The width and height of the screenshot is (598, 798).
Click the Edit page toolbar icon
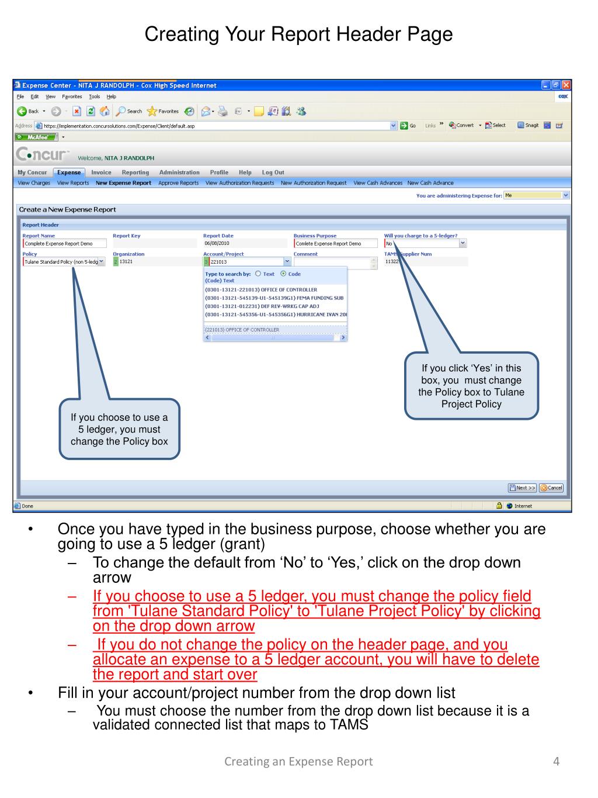coord(238,111)
